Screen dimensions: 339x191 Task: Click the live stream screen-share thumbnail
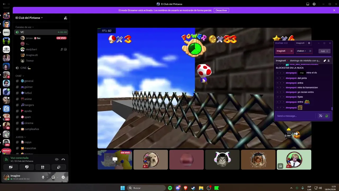[115, 160]
